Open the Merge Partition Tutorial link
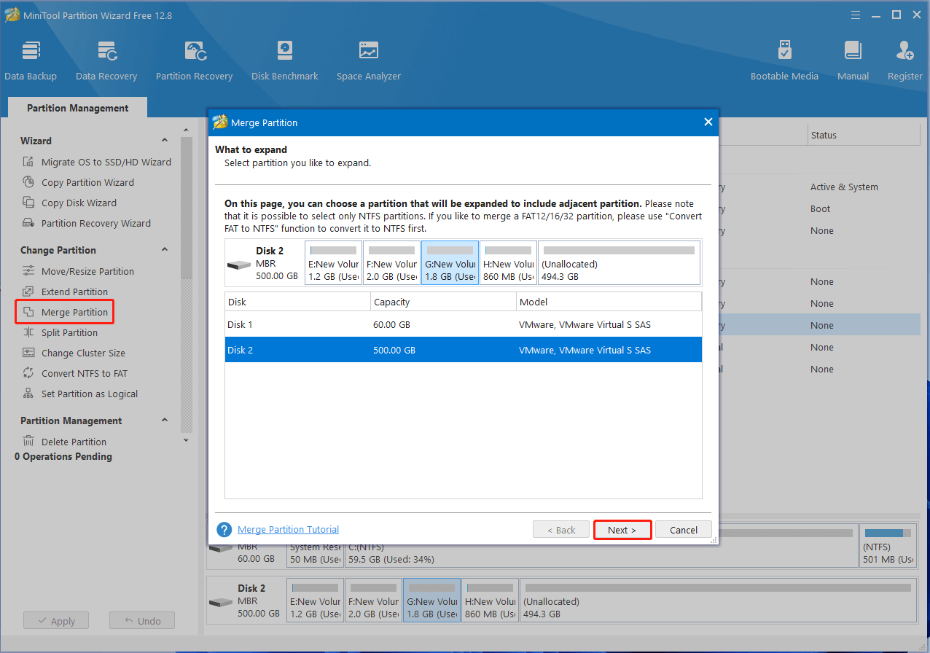930x653 pixels. click(x=289, y=530)
